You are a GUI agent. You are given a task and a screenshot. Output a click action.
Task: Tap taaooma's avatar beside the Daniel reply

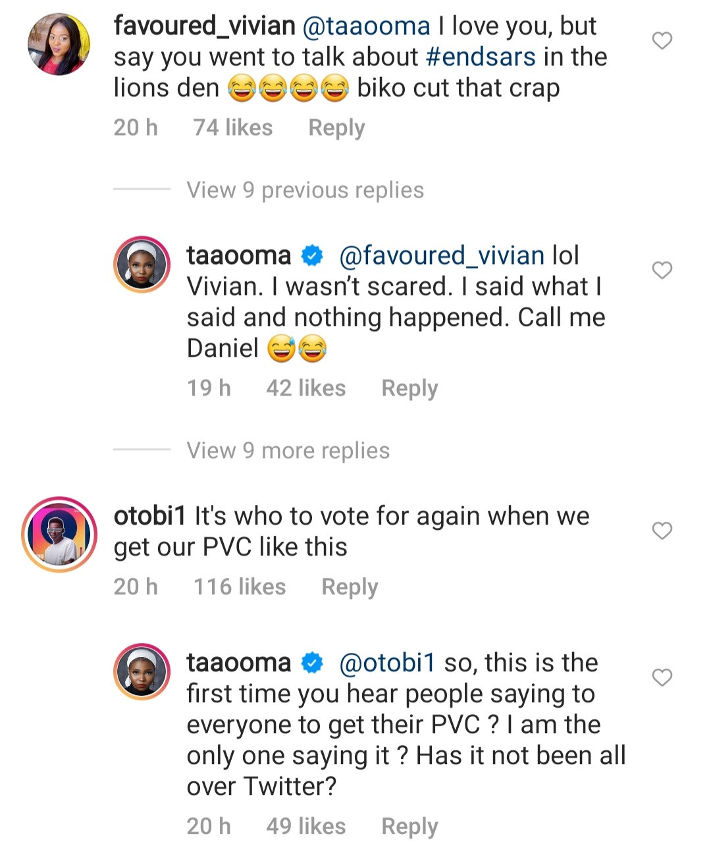click(142, 265)
